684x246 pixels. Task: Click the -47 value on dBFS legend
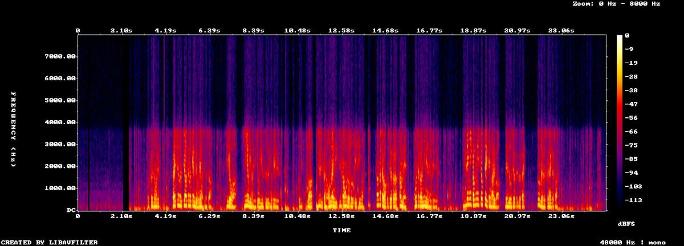(x=632, y=104)
